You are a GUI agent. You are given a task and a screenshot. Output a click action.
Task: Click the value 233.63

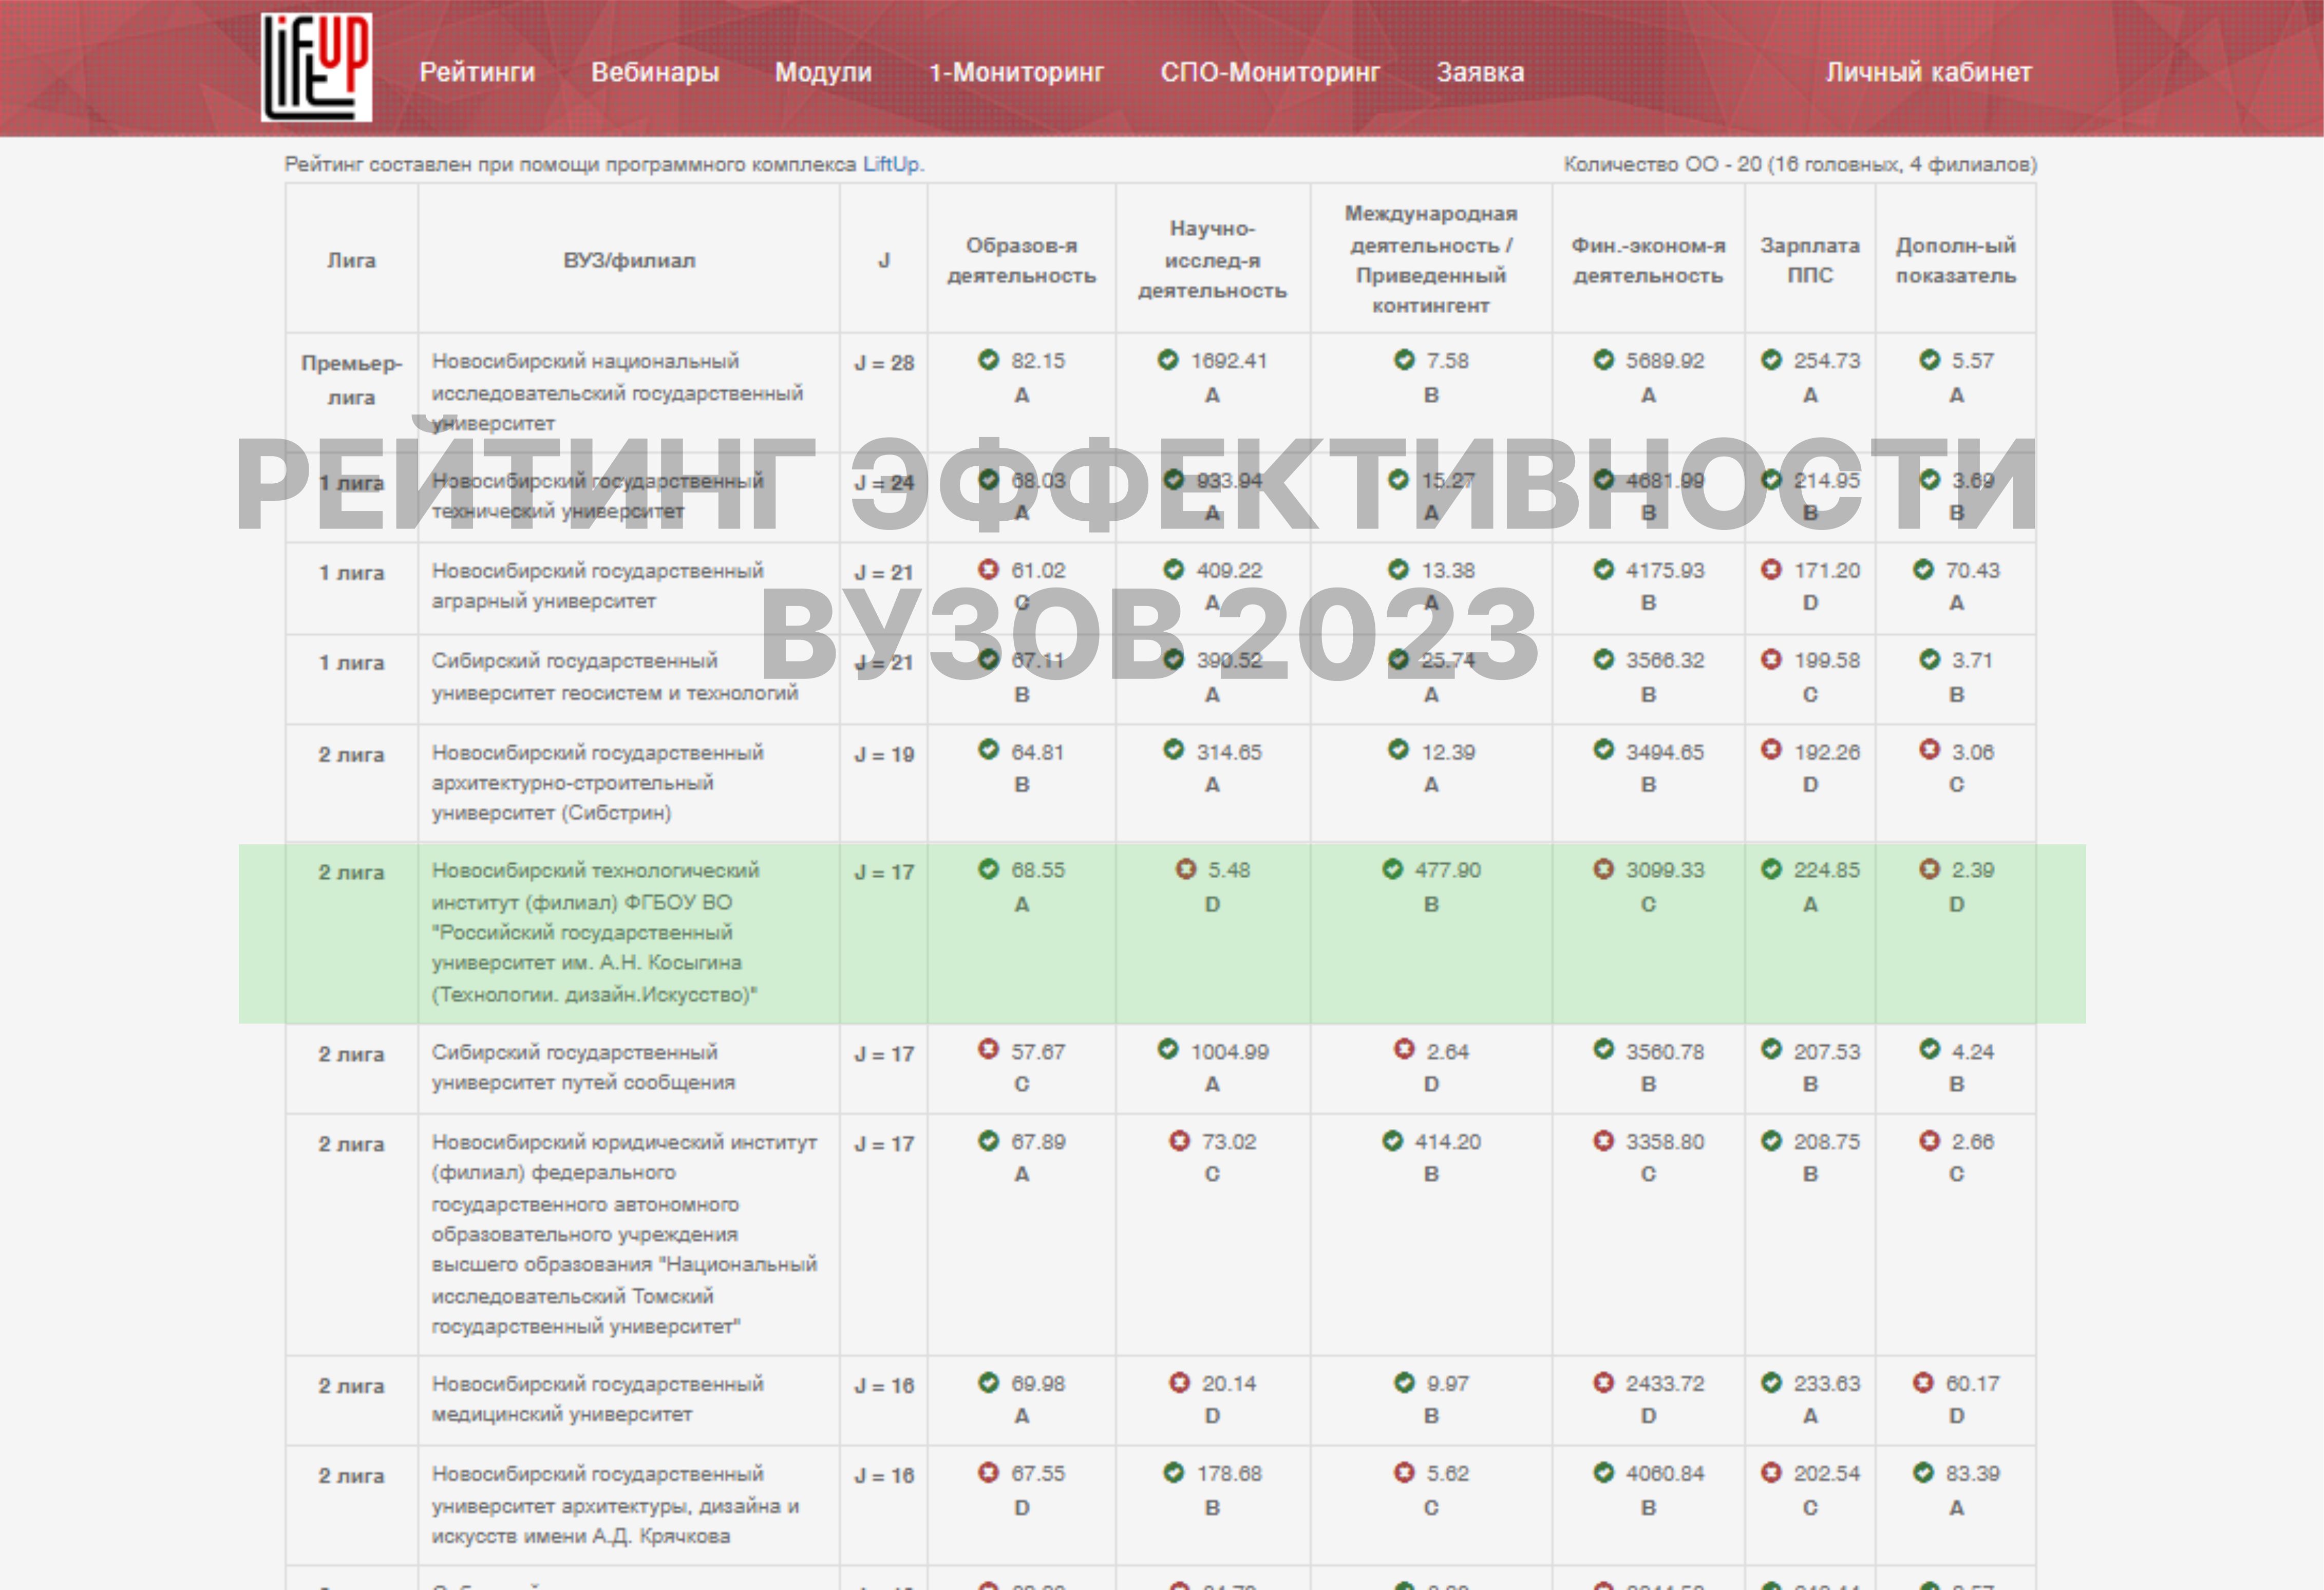click(x=1827, y=1384)
